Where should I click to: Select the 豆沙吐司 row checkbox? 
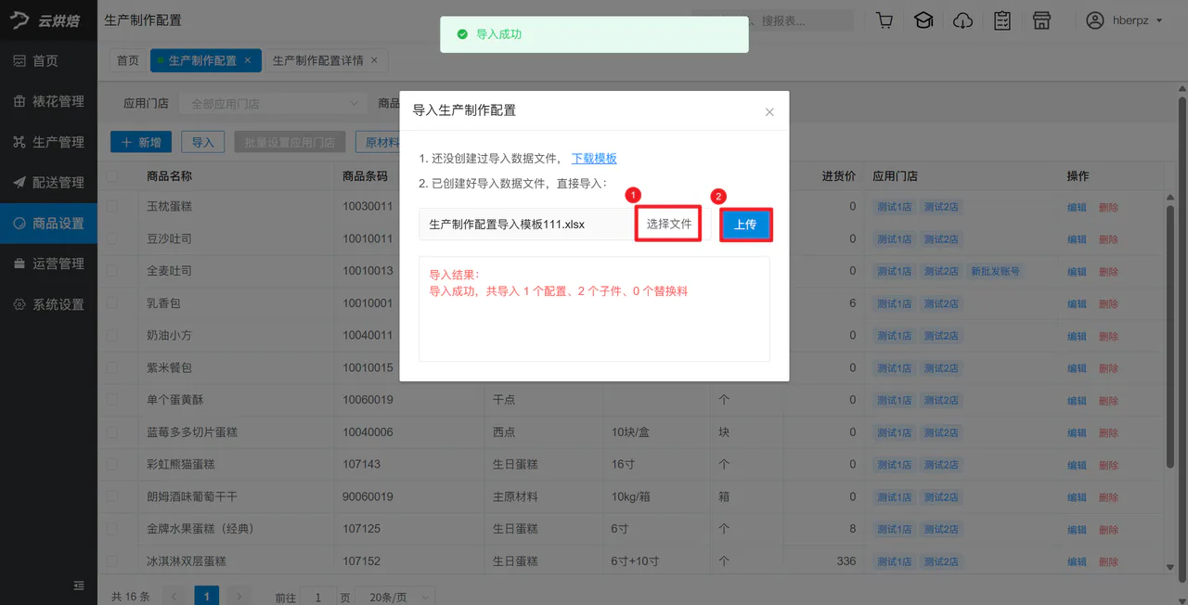tap(112, 238)
